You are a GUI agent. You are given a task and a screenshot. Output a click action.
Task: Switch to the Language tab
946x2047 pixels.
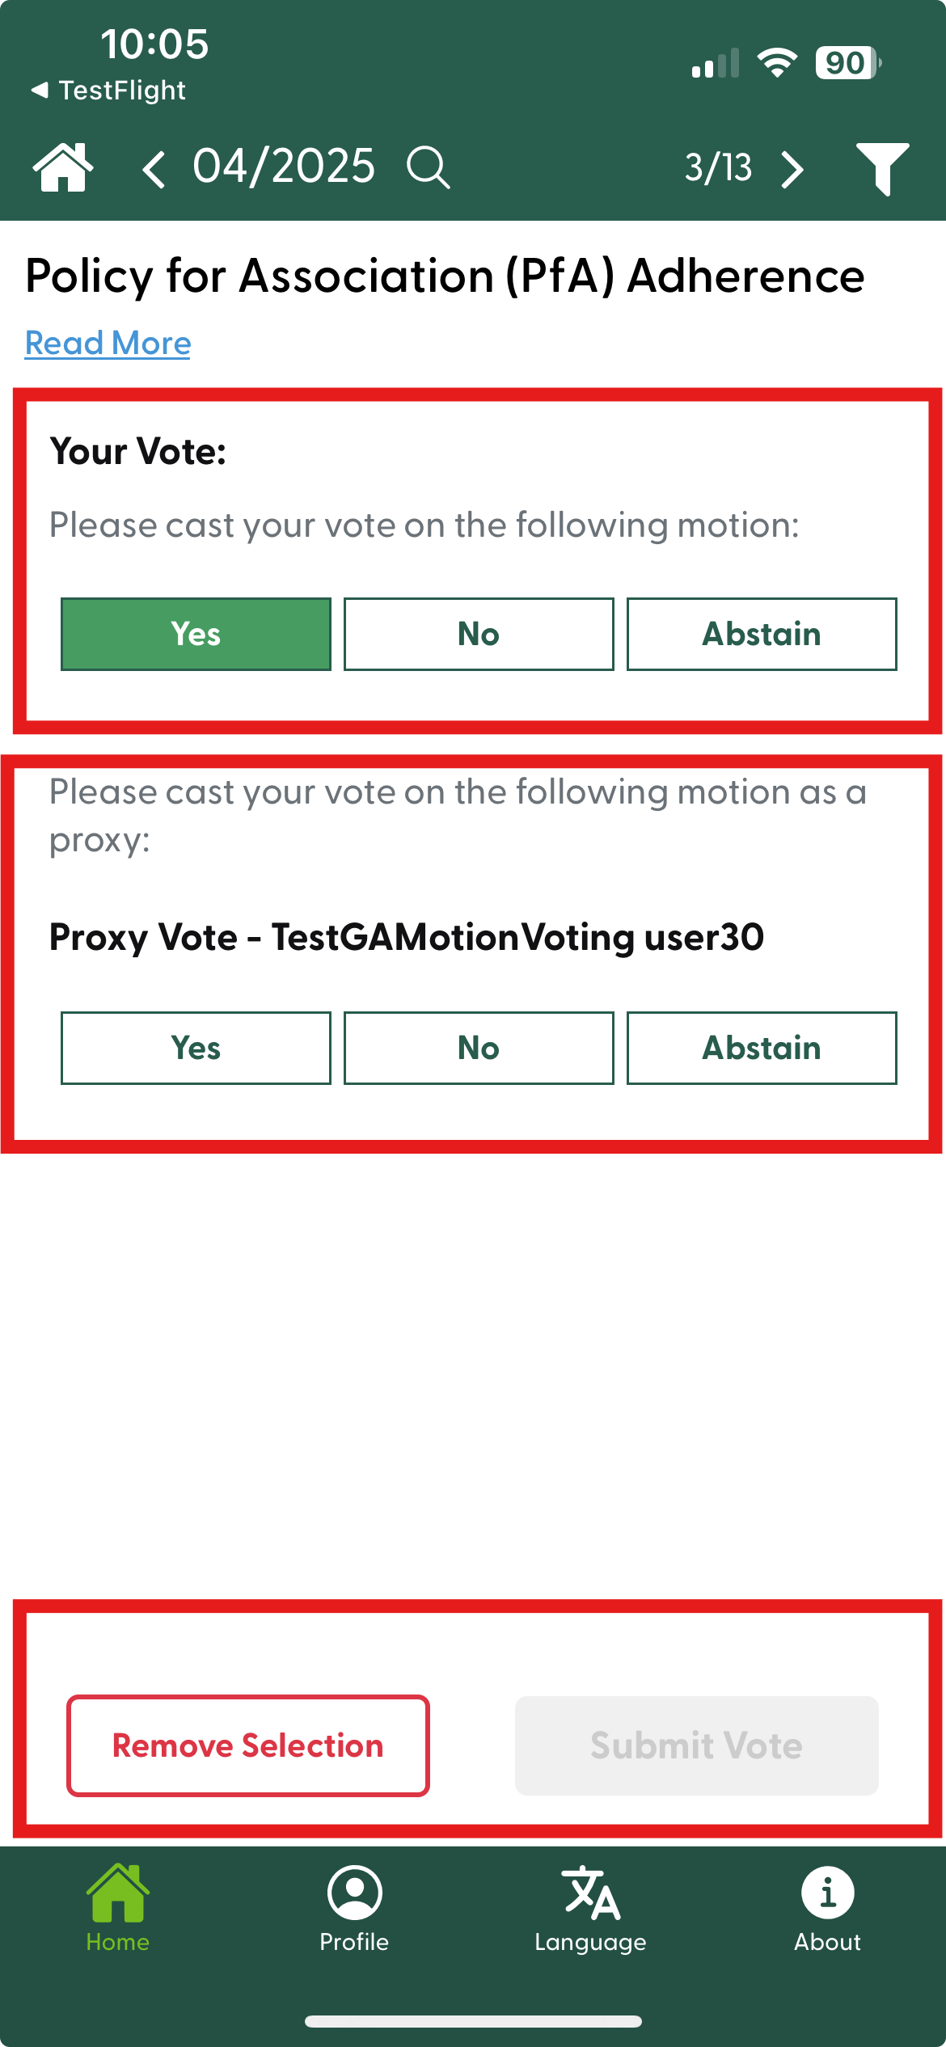click(590, 1908)
